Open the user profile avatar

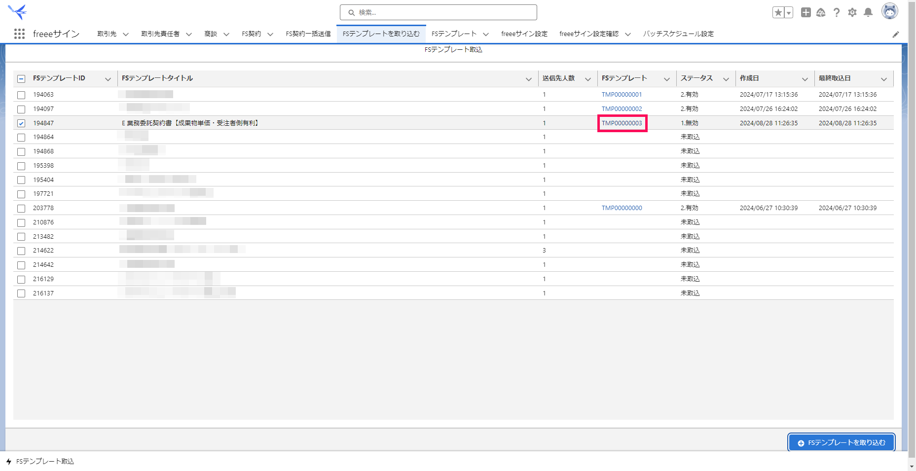[x=889, y=11]
